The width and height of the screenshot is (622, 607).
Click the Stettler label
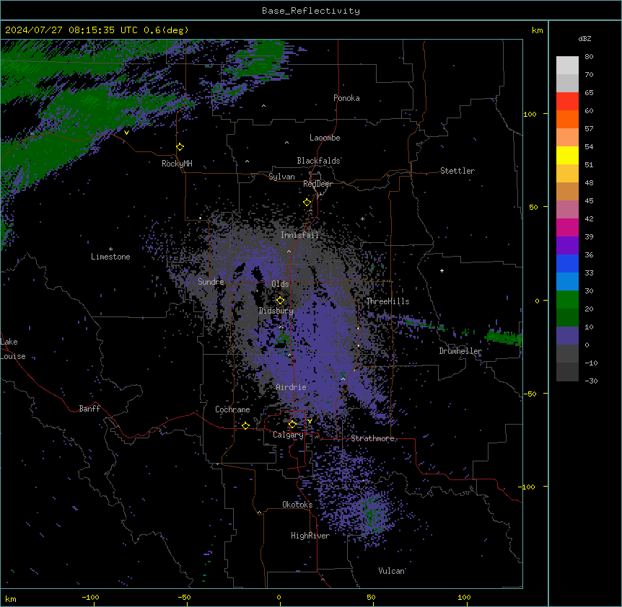[457, 171]
